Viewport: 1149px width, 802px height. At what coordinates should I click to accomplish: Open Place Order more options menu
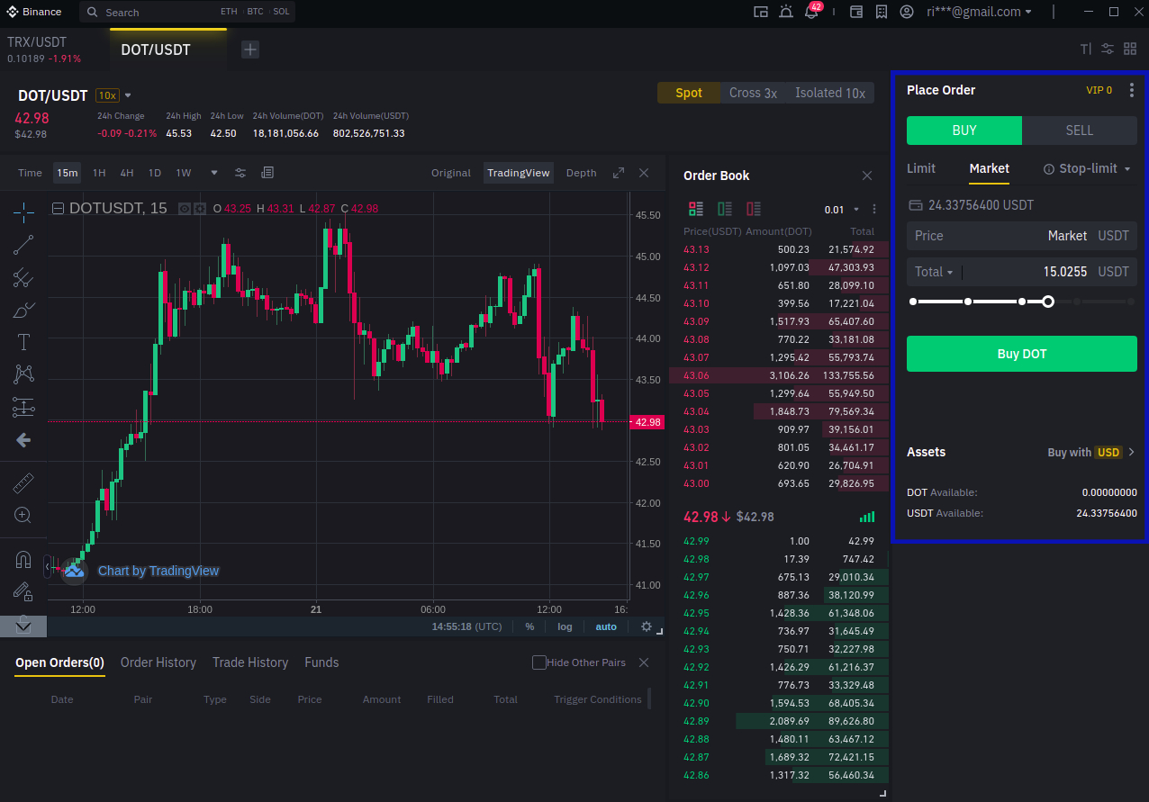click(x=1132, y=90)
